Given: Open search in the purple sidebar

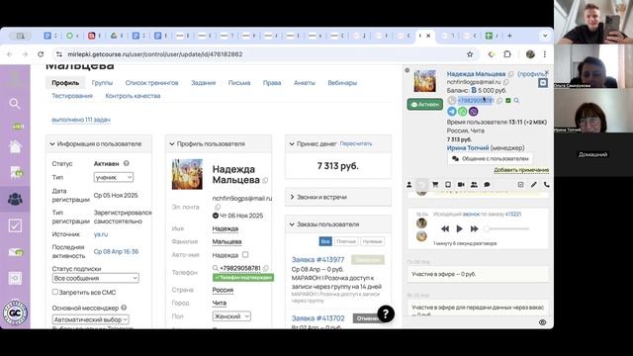Looking at the screenshot, I should (15, 104).
